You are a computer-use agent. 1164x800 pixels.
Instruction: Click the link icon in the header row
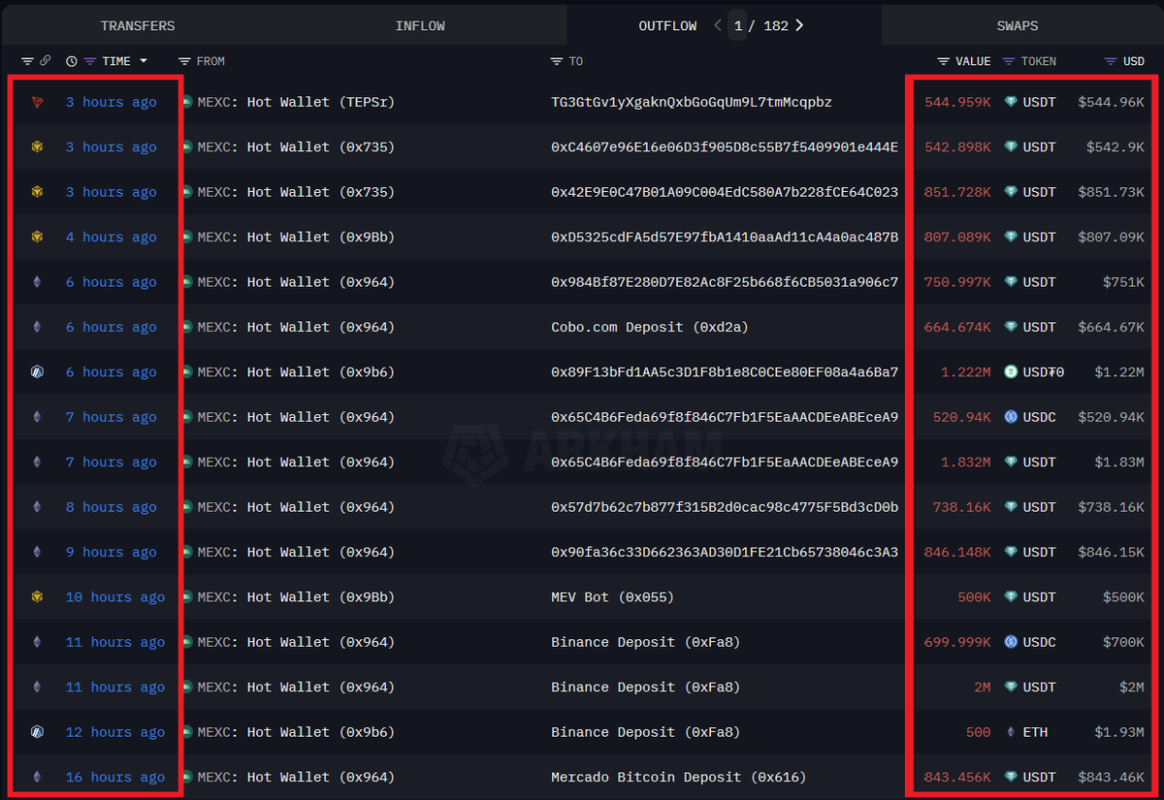click(x=45, y=61)
